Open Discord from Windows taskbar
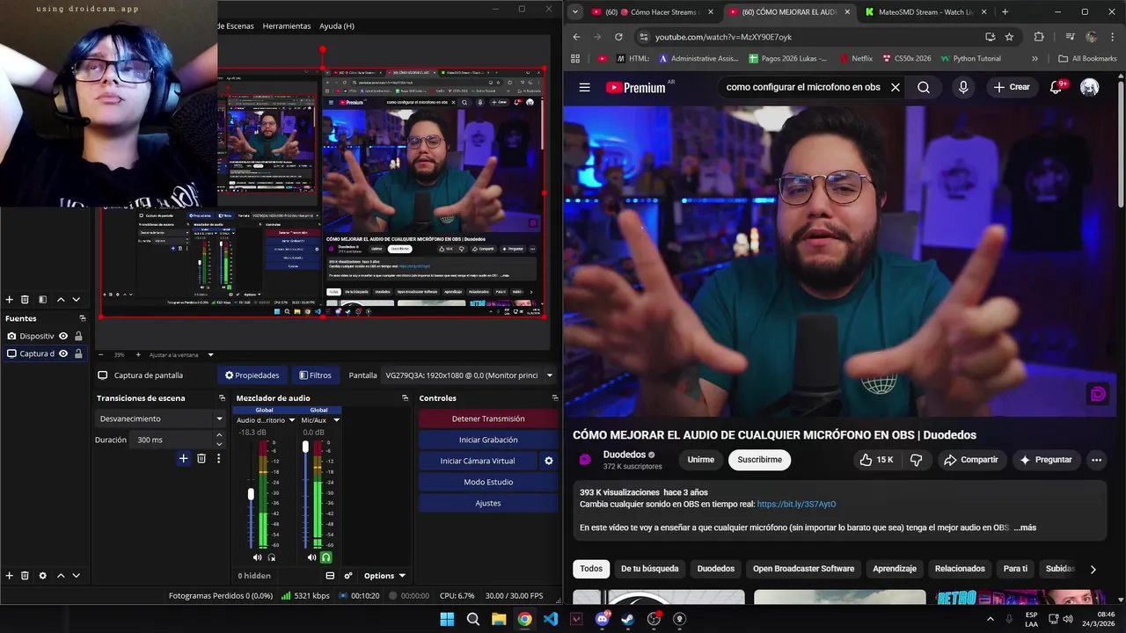This screenshot has width=1126, height=633. (603, 619)
